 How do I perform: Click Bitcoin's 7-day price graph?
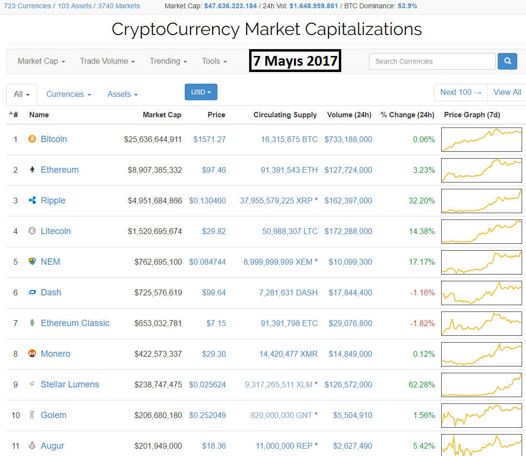tap(482, 140)
